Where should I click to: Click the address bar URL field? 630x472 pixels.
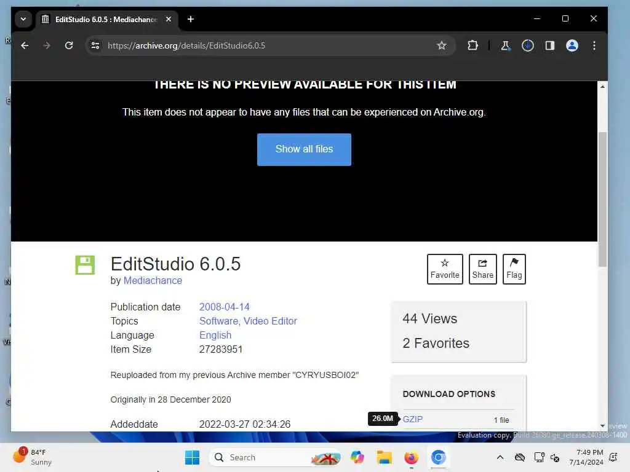(269, 45)
